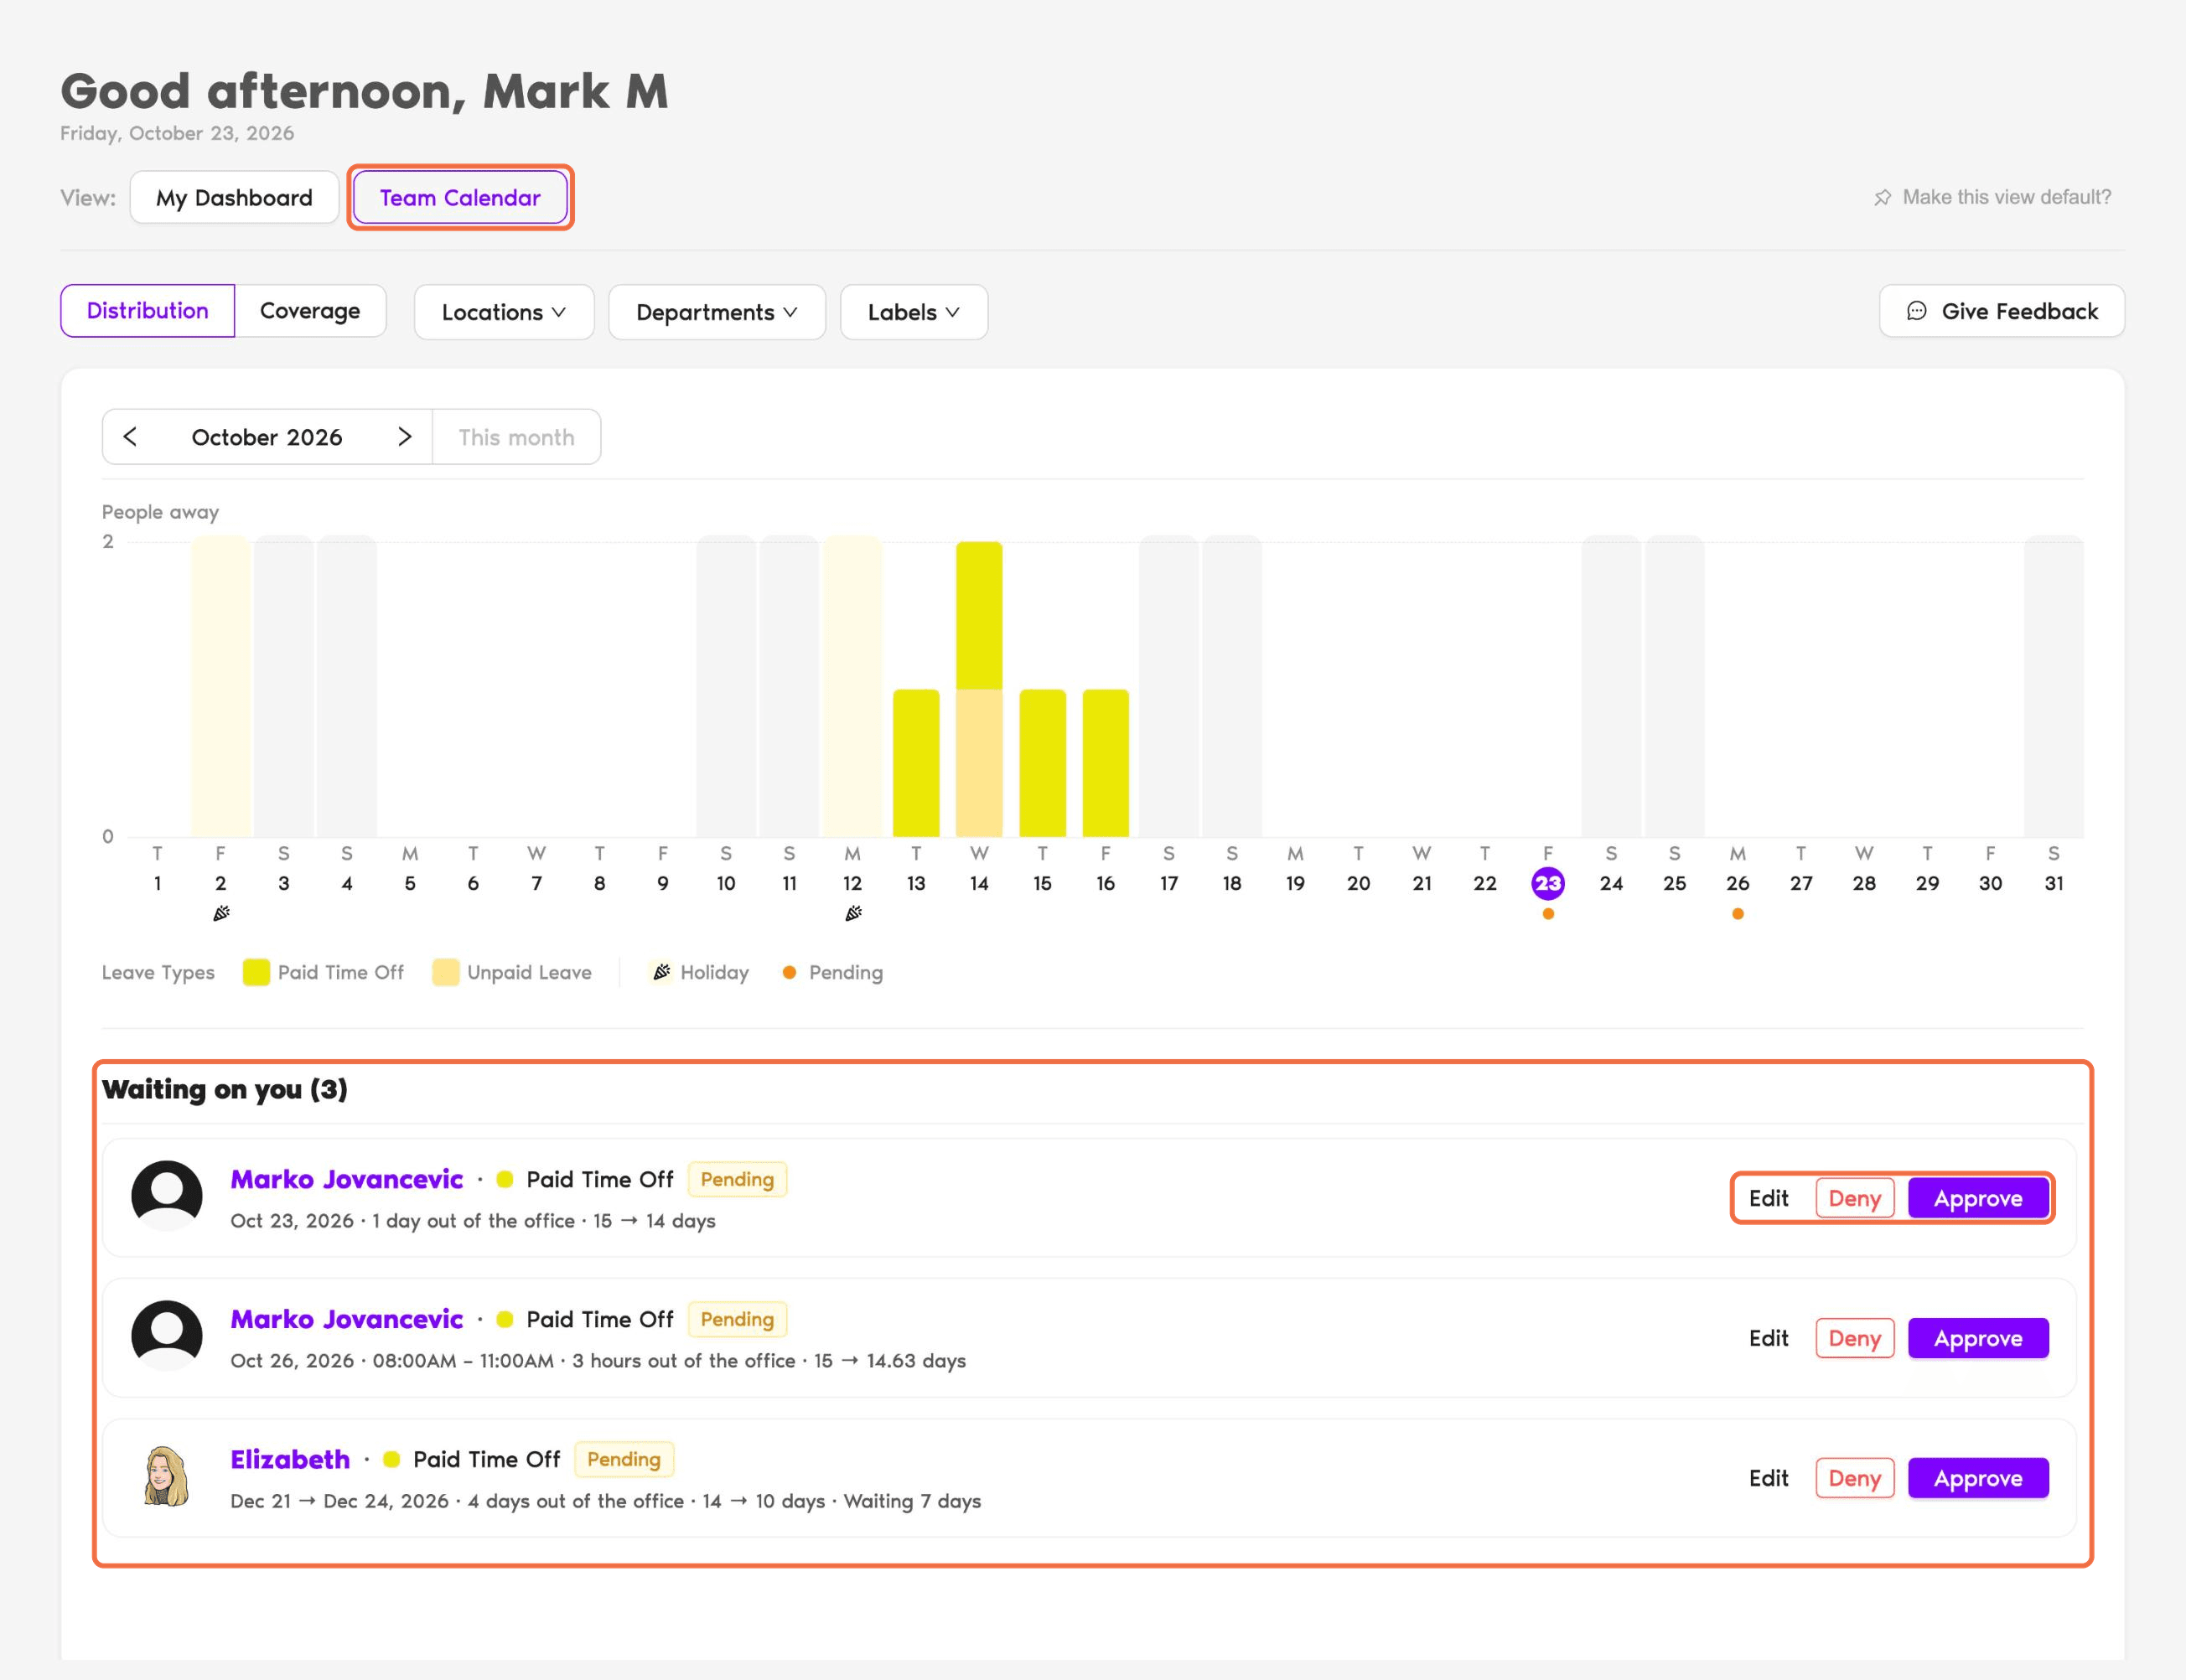
Task: Click '08:00AM – 11:00AM' time range text
Action: click(464, 1361)
